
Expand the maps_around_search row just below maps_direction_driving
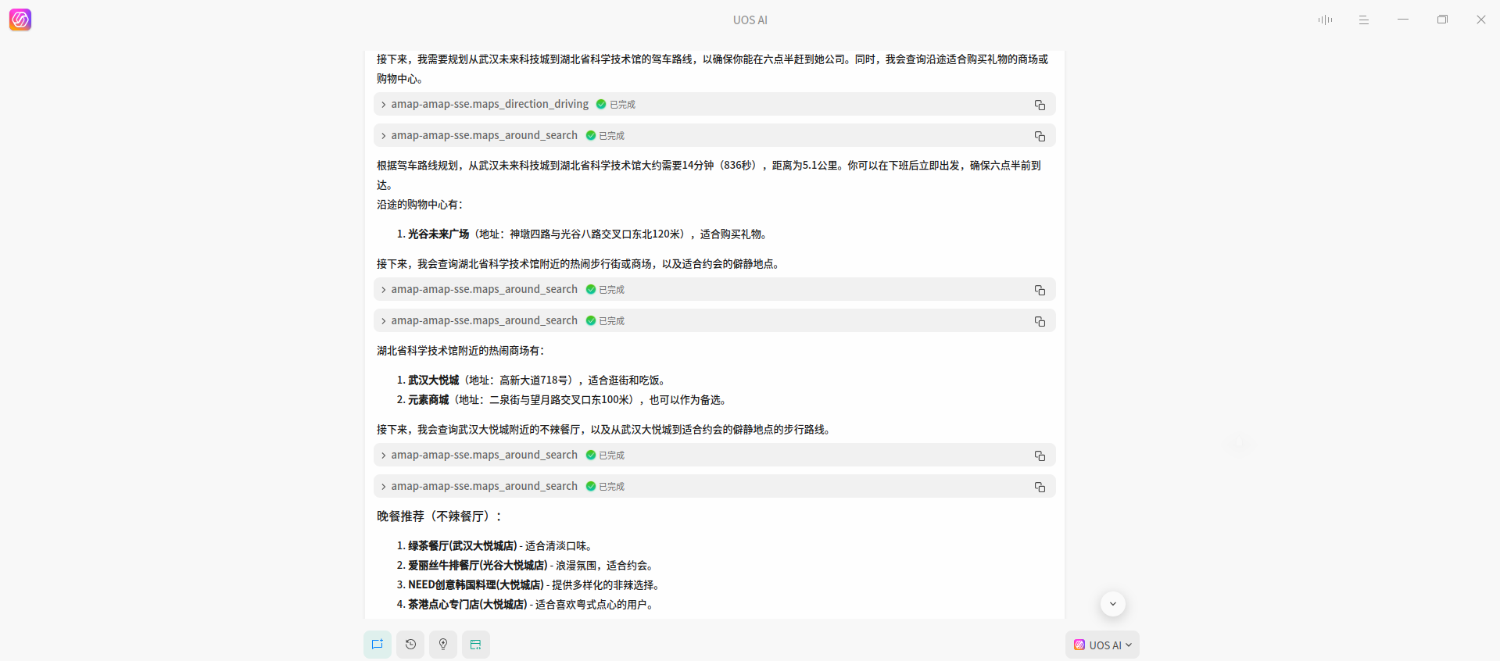coord(384,136)
